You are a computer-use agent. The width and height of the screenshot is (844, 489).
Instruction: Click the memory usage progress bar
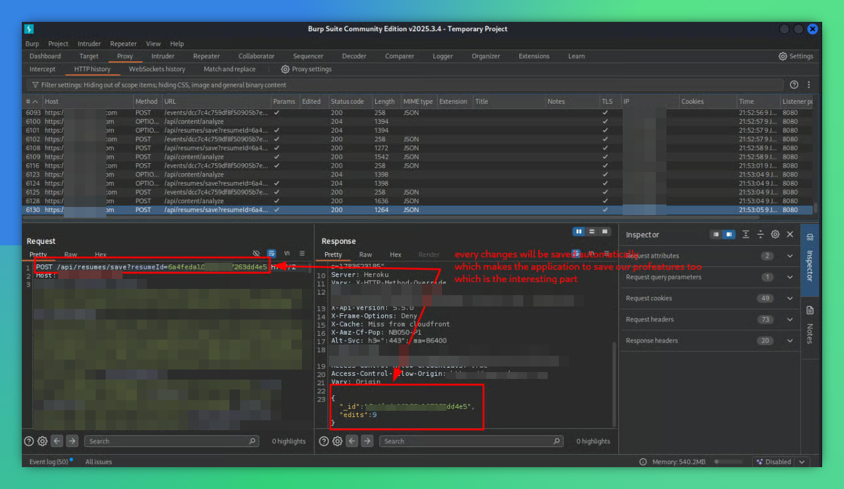(x=729, y=462)
